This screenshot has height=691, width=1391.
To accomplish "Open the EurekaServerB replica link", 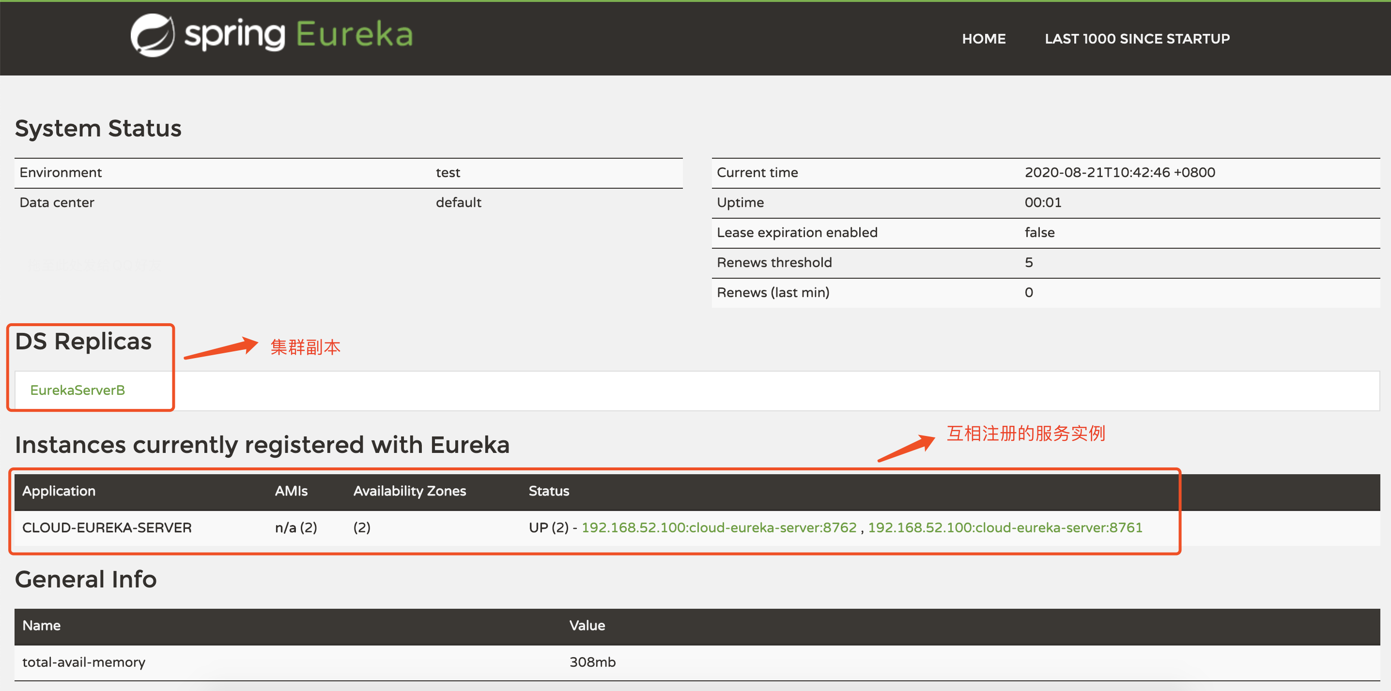I will pyautogui.click(x=78, y=390).
